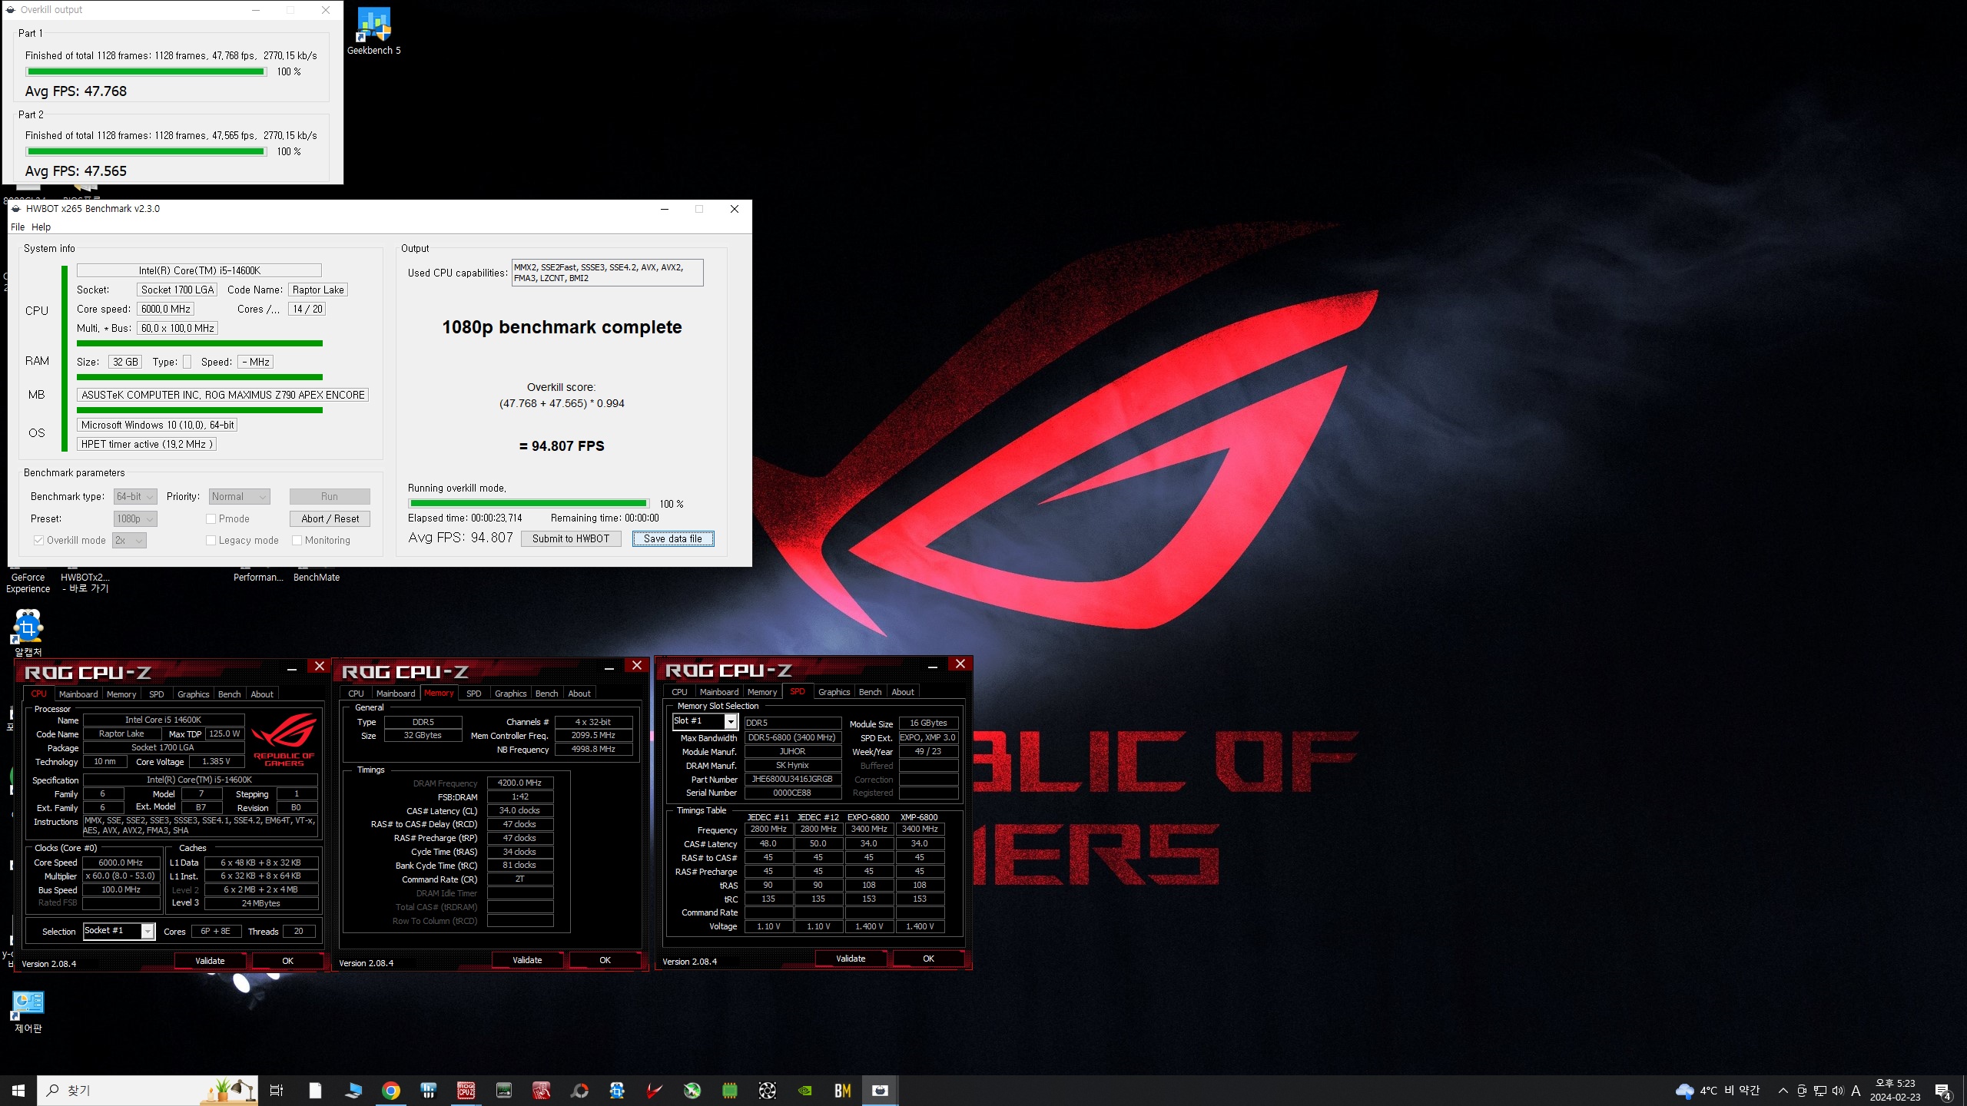Viewport: 1967px width, 1106px height.
Task: Click the Part 2 progress bar in Overkill output
Action: pos(146,151)
